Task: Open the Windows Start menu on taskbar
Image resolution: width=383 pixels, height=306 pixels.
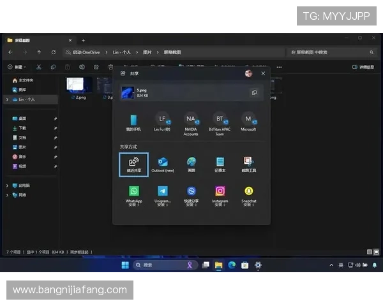Action: click(x=125, y=265)
